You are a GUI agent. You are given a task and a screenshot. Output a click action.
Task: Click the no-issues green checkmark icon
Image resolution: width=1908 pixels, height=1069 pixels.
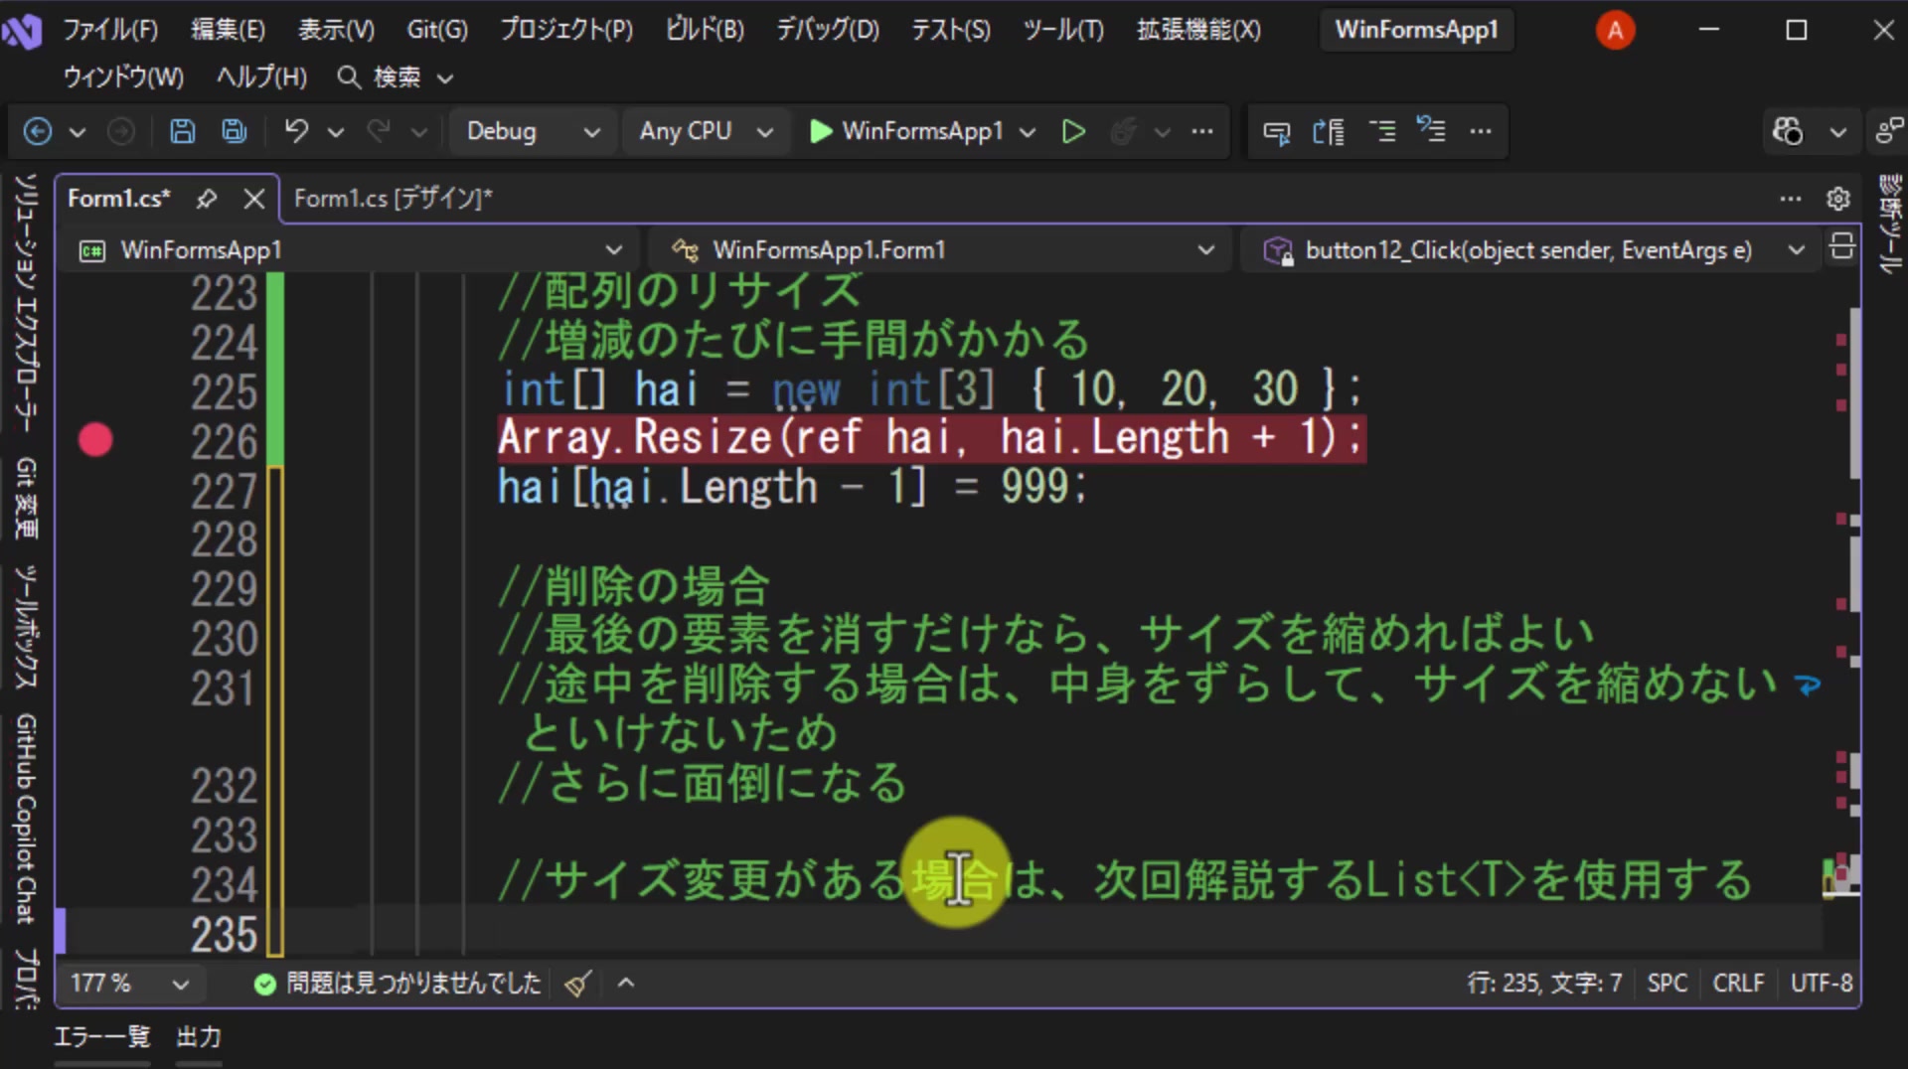[264, 984]
